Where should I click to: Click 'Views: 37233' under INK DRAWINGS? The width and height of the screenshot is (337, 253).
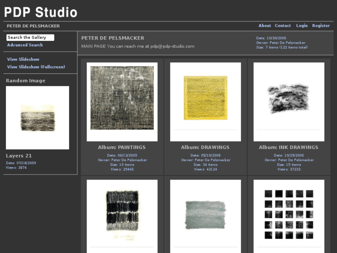289,169
